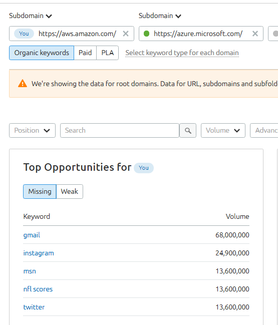278x325 pixels.
Task: Open the second Subdomain dropdown
Action: [160, 16]
